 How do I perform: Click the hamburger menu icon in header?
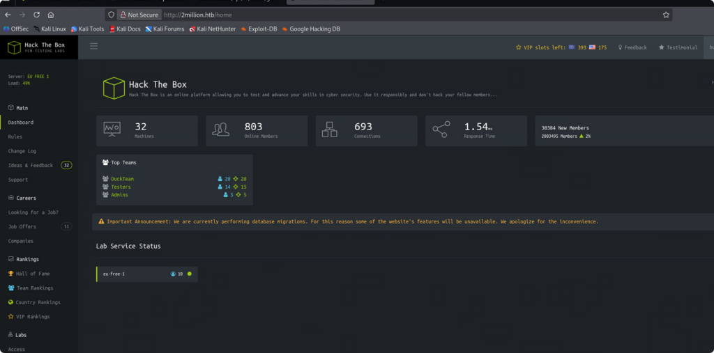[x=93, y=47]
